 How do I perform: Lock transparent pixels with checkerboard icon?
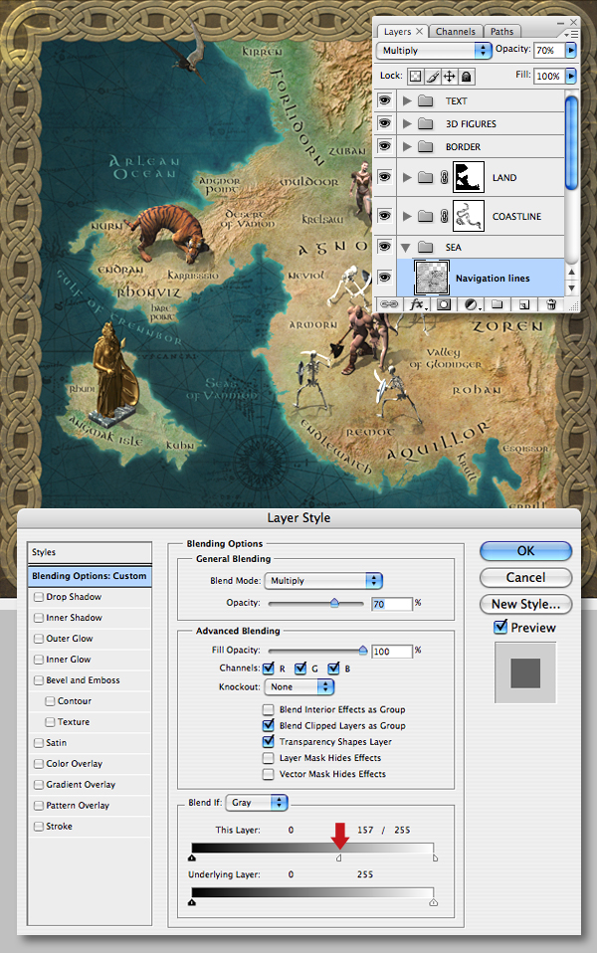[x=415, y=76]
